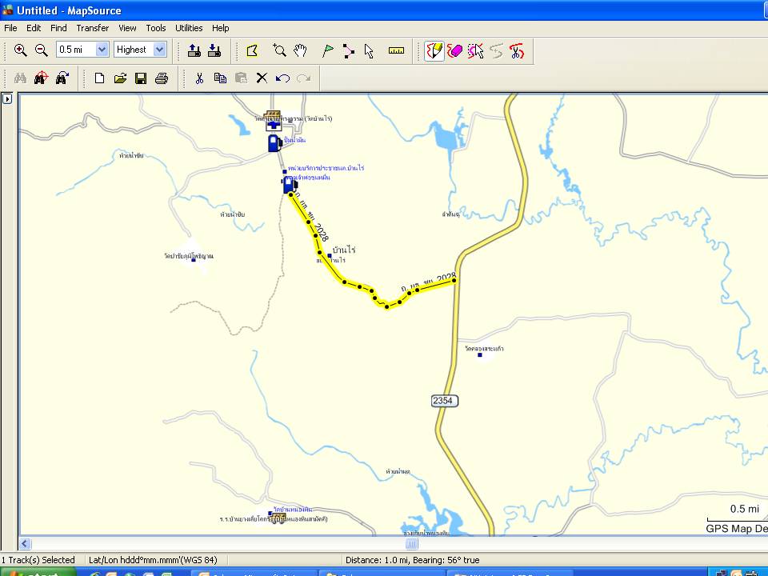The width and height of the screenshot is (768, 576).
Task: Open the Utilities menu
Action: [189, 28]
